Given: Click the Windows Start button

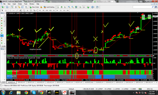Looking at the screenshot, I should coord(3,92).
